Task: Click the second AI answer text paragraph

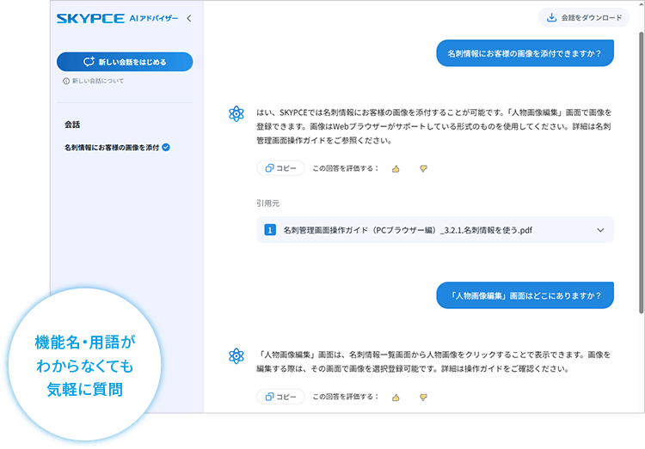Action: click(434, 361)
